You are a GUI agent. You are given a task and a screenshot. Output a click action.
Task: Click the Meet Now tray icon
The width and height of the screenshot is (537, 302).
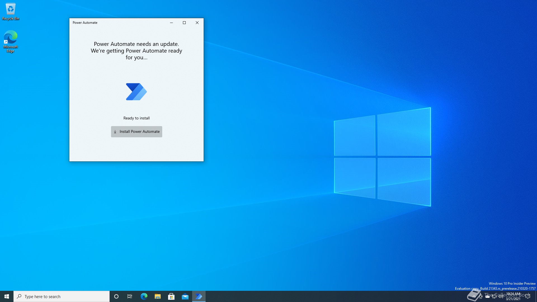pos(481,296)
